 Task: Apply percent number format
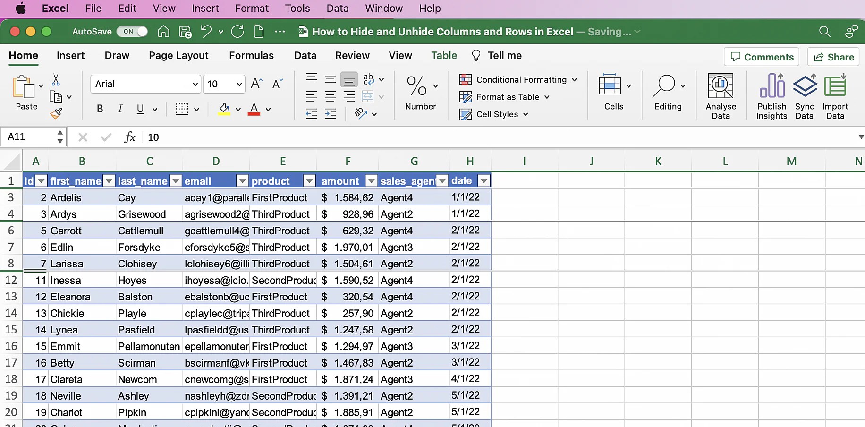pyautogui.click(x=416, y=85)
